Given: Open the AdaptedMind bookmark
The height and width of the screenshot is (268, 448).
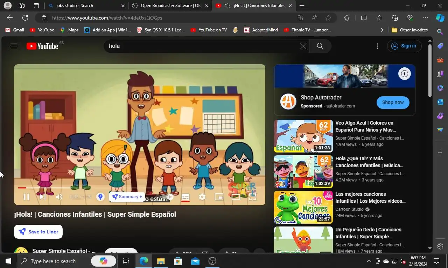Looking at the screenshot, I should (x=261, y=30).
